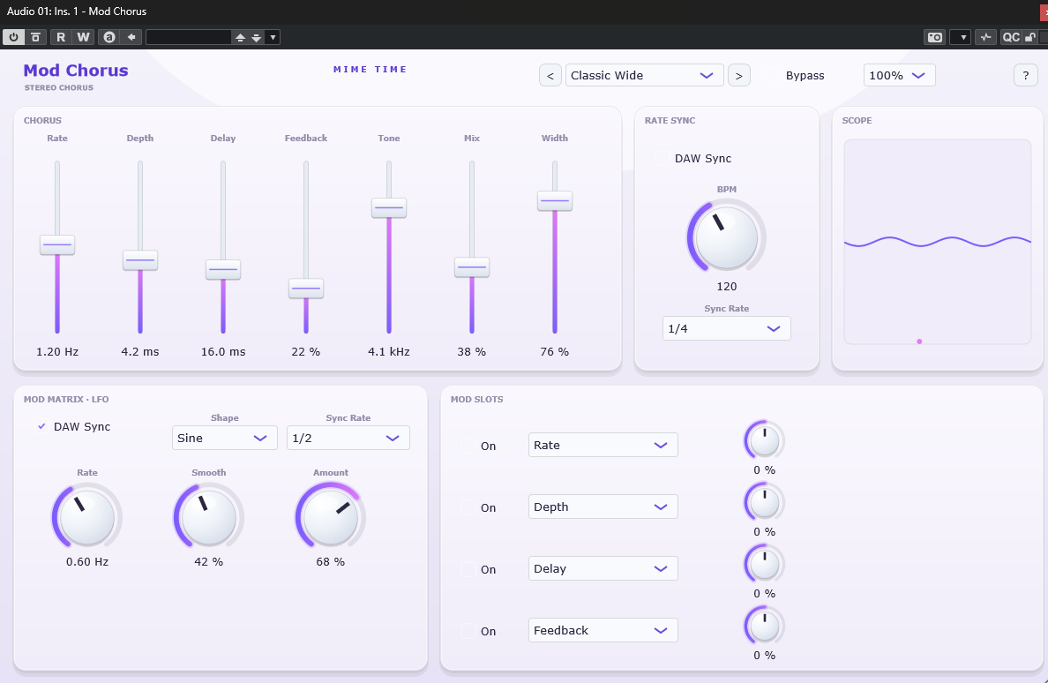The image size is (1048, 683).
Task: Click the Delay mod slot amount knob
Action: click(765, 565)
